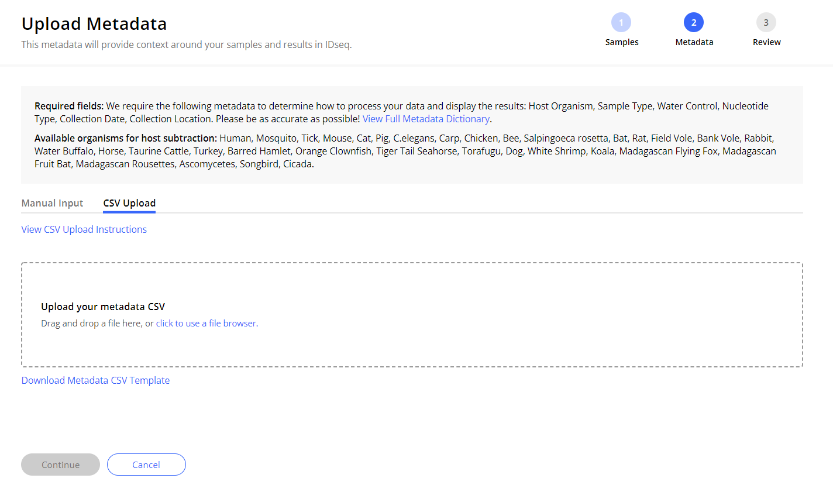Click the Upload Metadata heading

94,24
